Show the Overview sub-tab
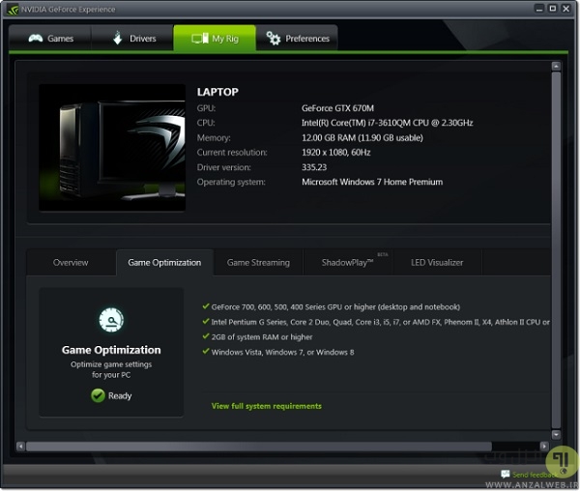 71,263
